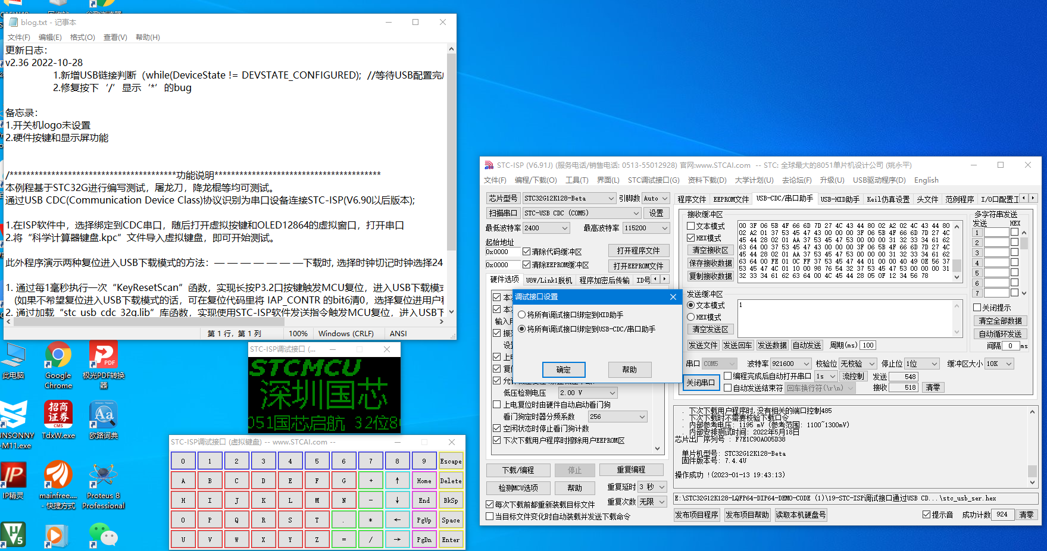
Task: Switch to EEPROM文件 tab
Action: click(731, 199)
